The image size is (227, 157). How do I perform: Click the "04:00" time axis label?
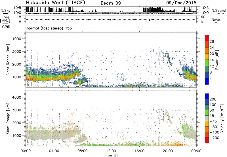coord(54,151)
